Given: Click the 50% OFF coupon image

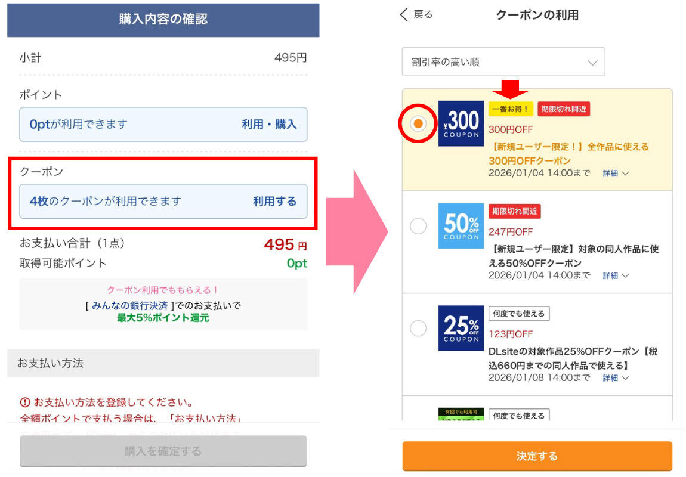Looking at the screenshot, I should pyautogui.click(x=461, y=226).
